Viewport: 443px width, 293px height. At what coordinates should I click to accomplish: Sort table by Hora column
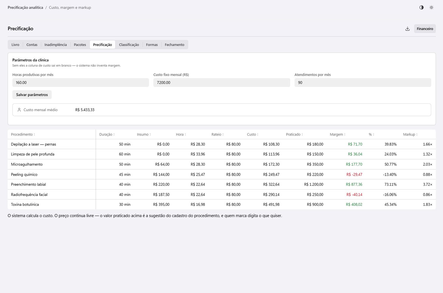181,135
